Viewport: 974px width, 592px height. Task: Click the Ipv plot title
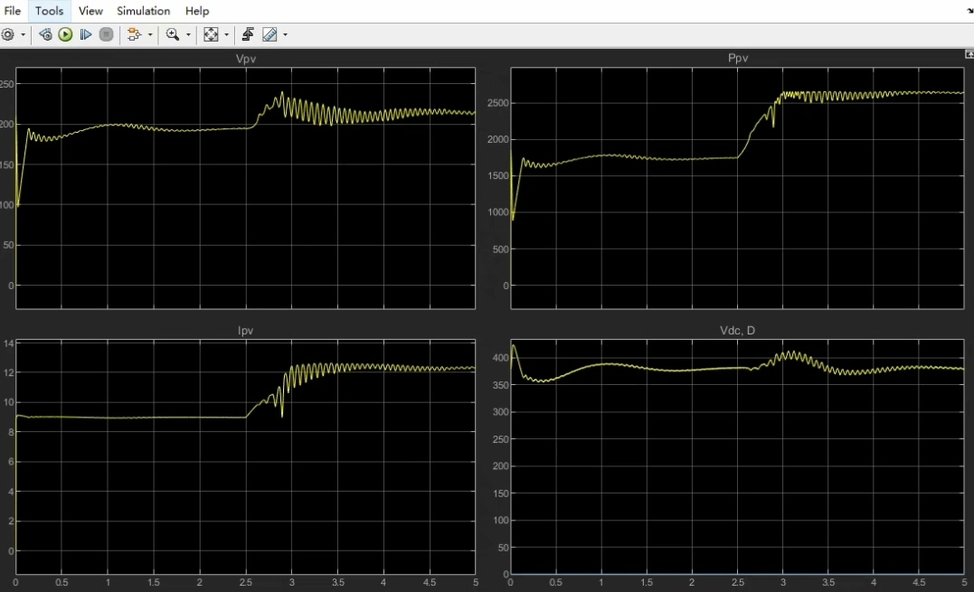245,331
